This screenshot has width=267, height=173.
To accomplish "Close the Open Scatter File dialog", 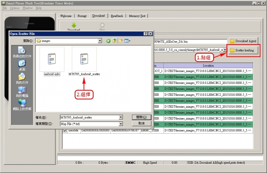I will click(150, 34).
